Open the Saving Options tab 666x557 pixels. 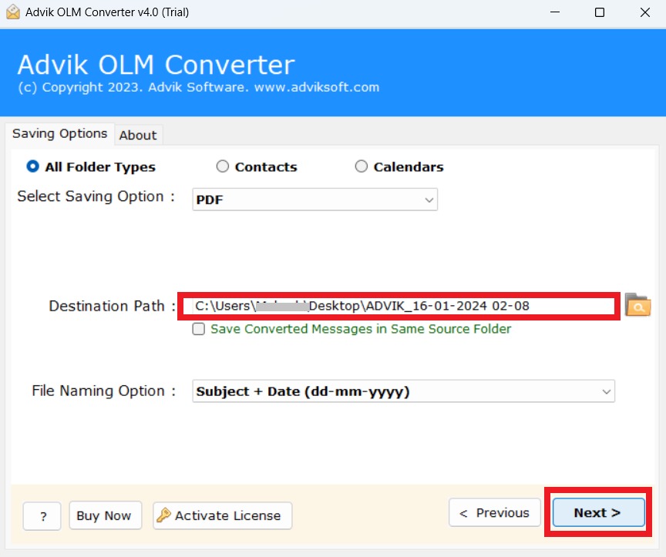60,134
